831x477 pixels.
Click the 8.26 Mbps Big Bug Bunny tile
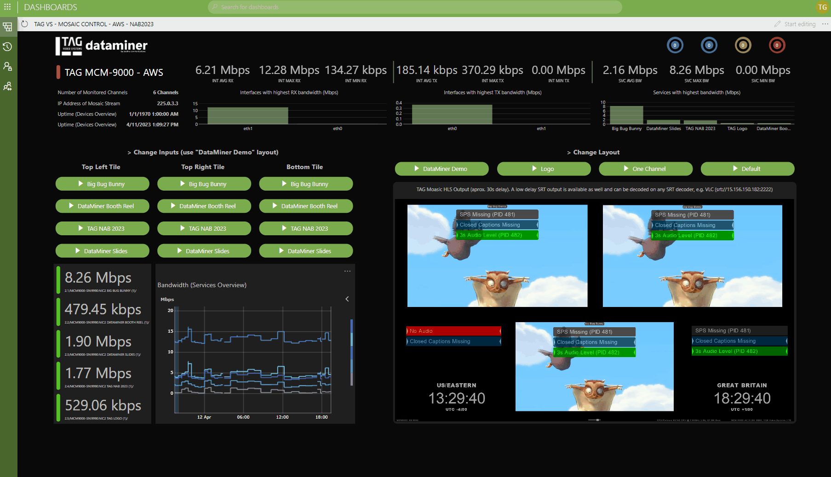103,280
